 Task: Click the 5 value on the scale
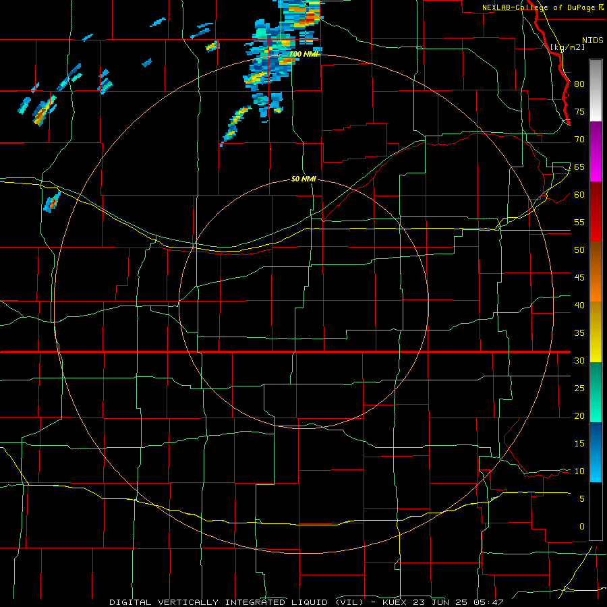[x=582, y=498]
